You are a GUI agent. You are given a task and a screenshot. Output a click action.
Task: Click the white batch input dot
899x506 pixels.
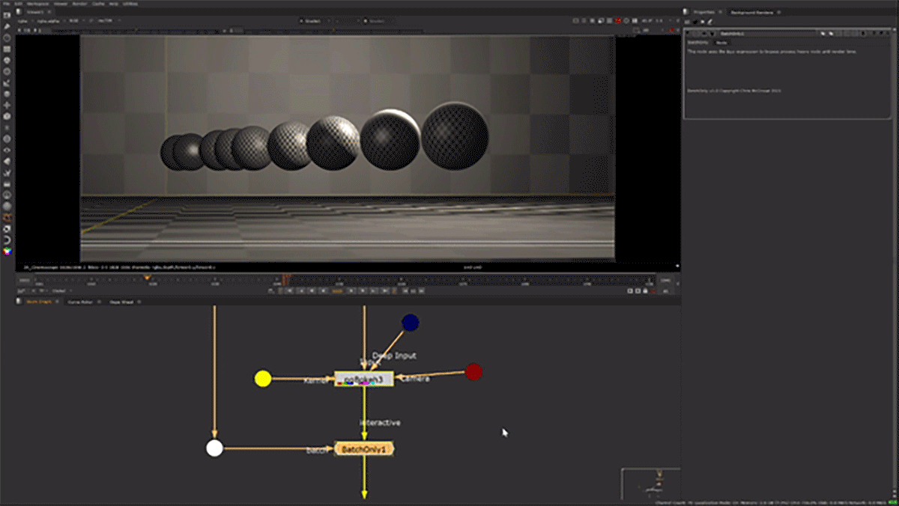point(214,448)
